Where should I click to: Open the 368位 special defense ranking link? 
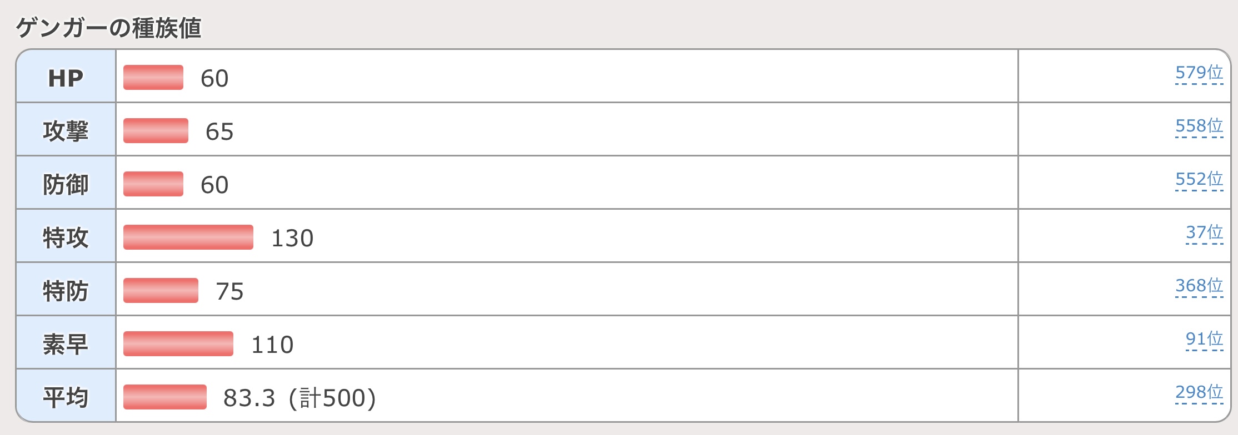pyautogui.click(x=1199, y=286)
